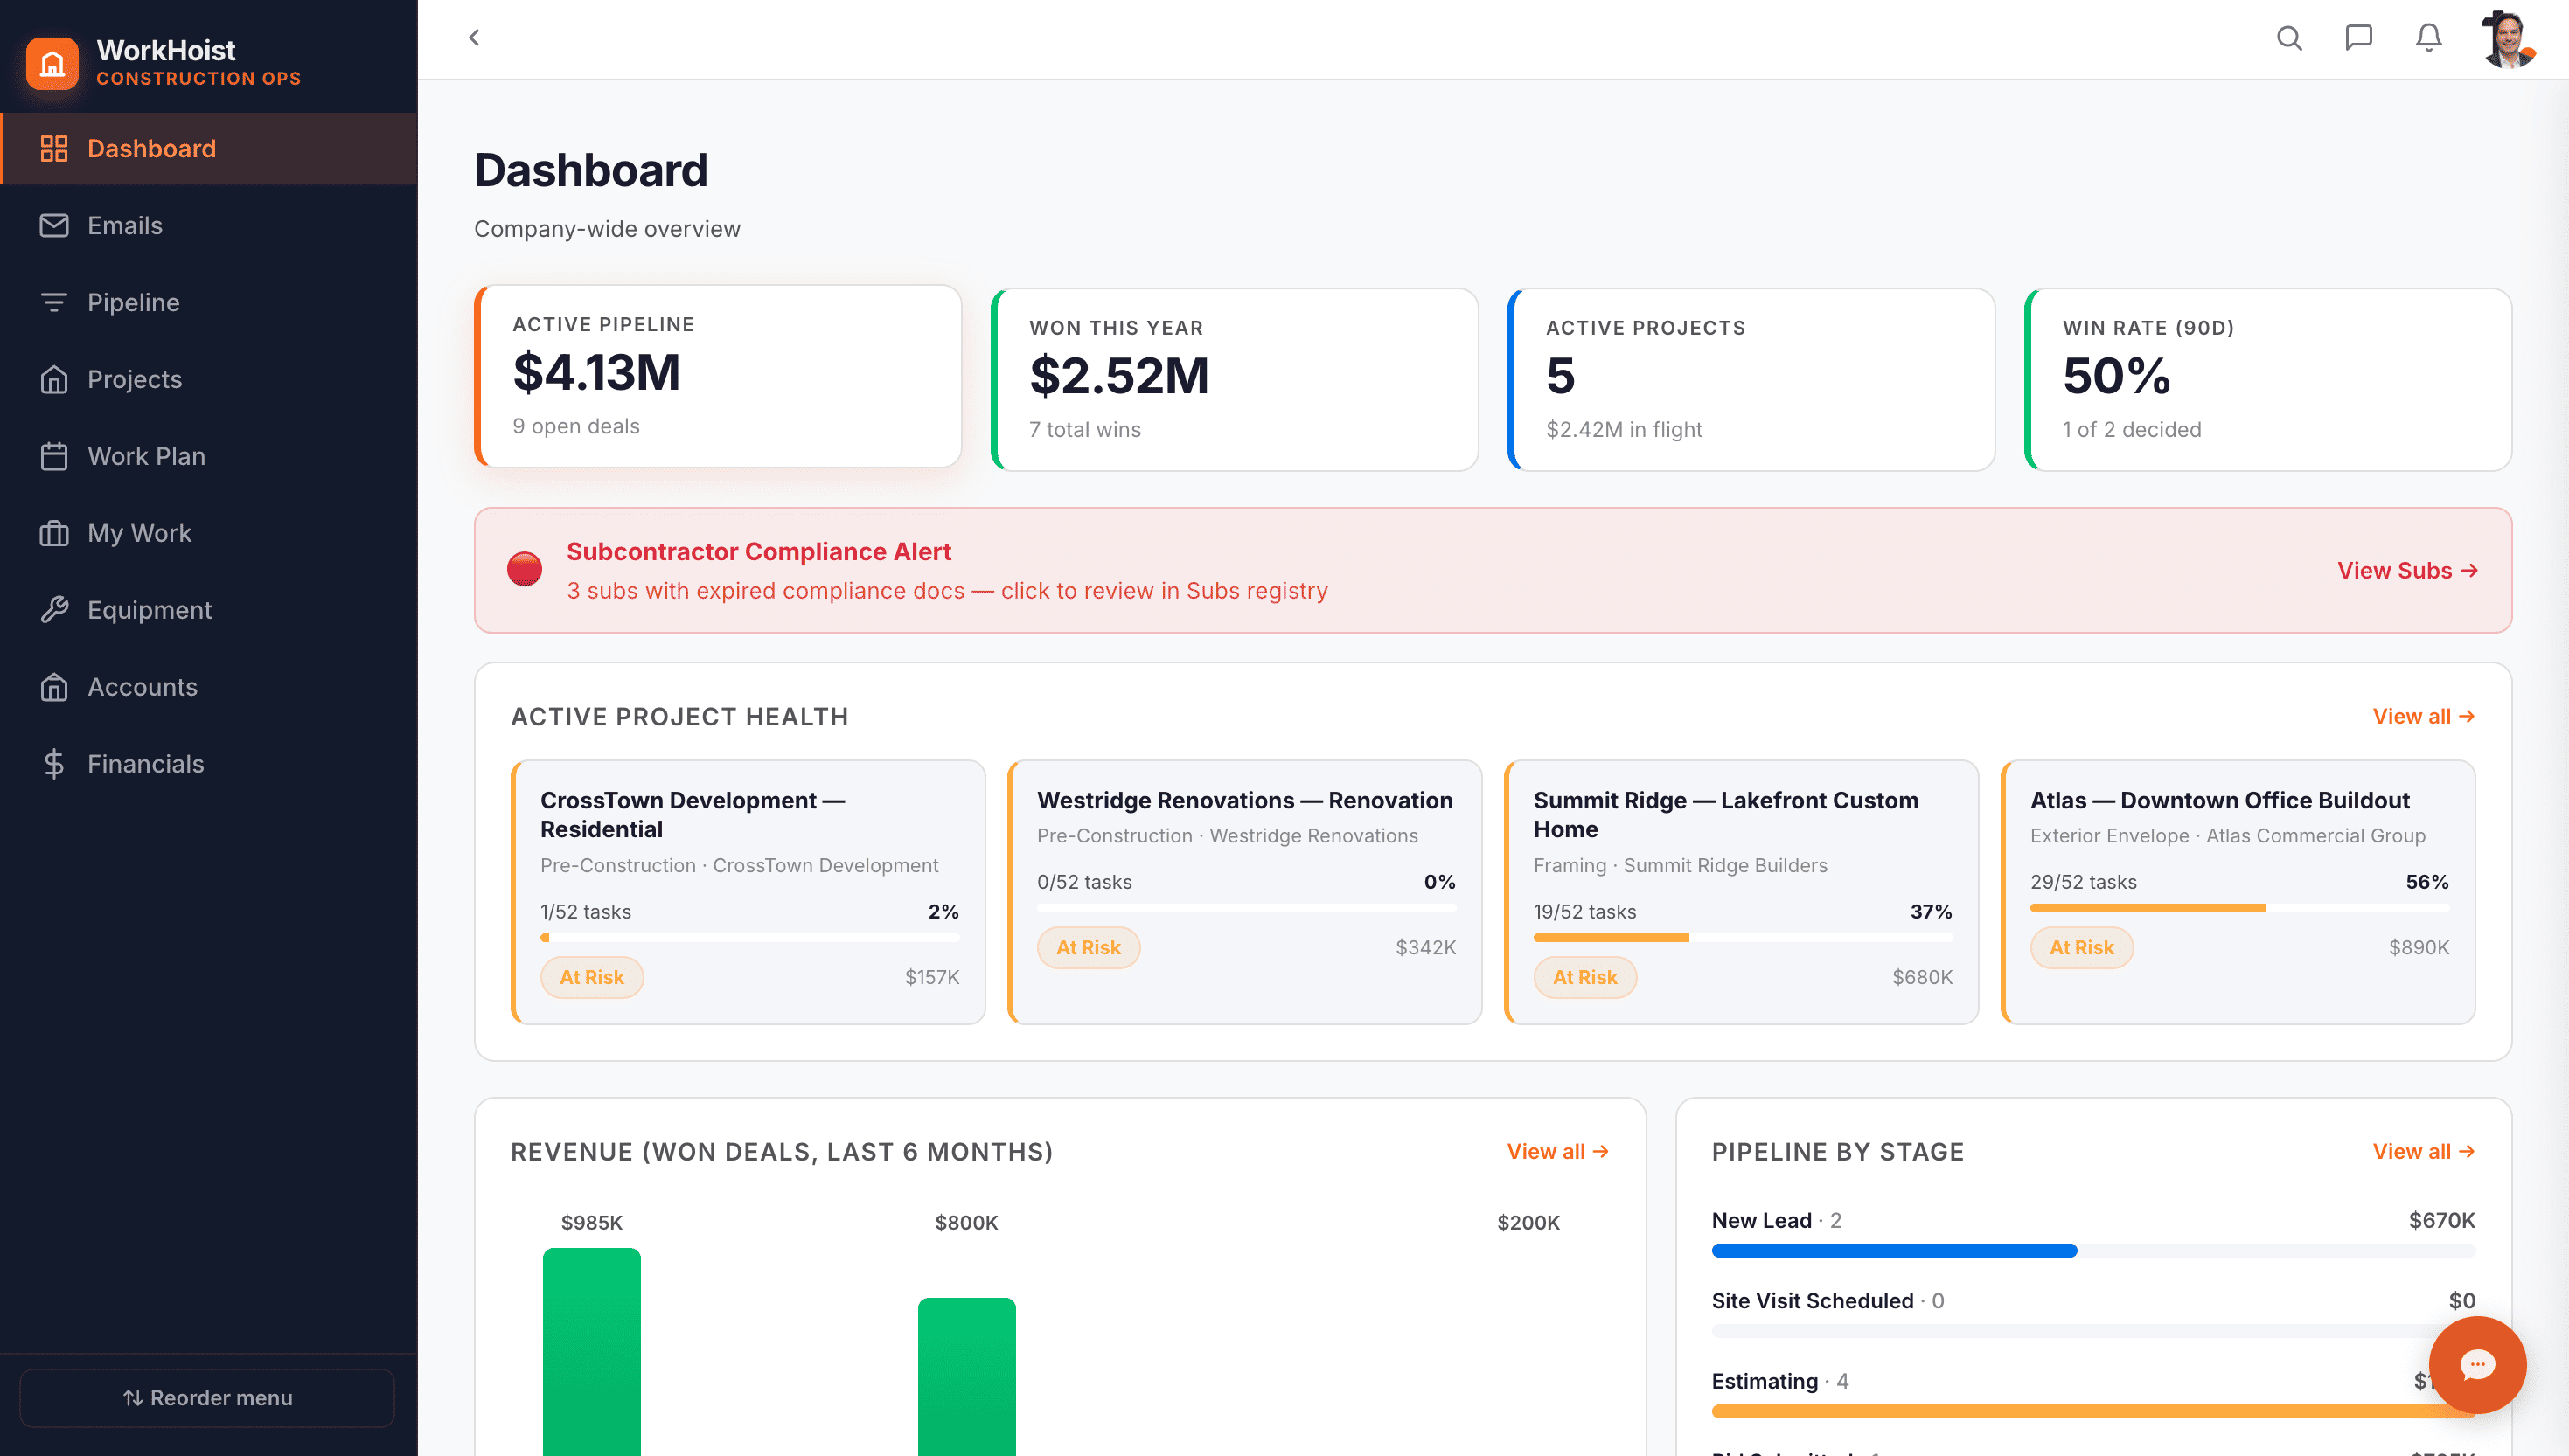Go to the Pipeline section
Screen dimensions: 2569x1456
tap(209, 303)
